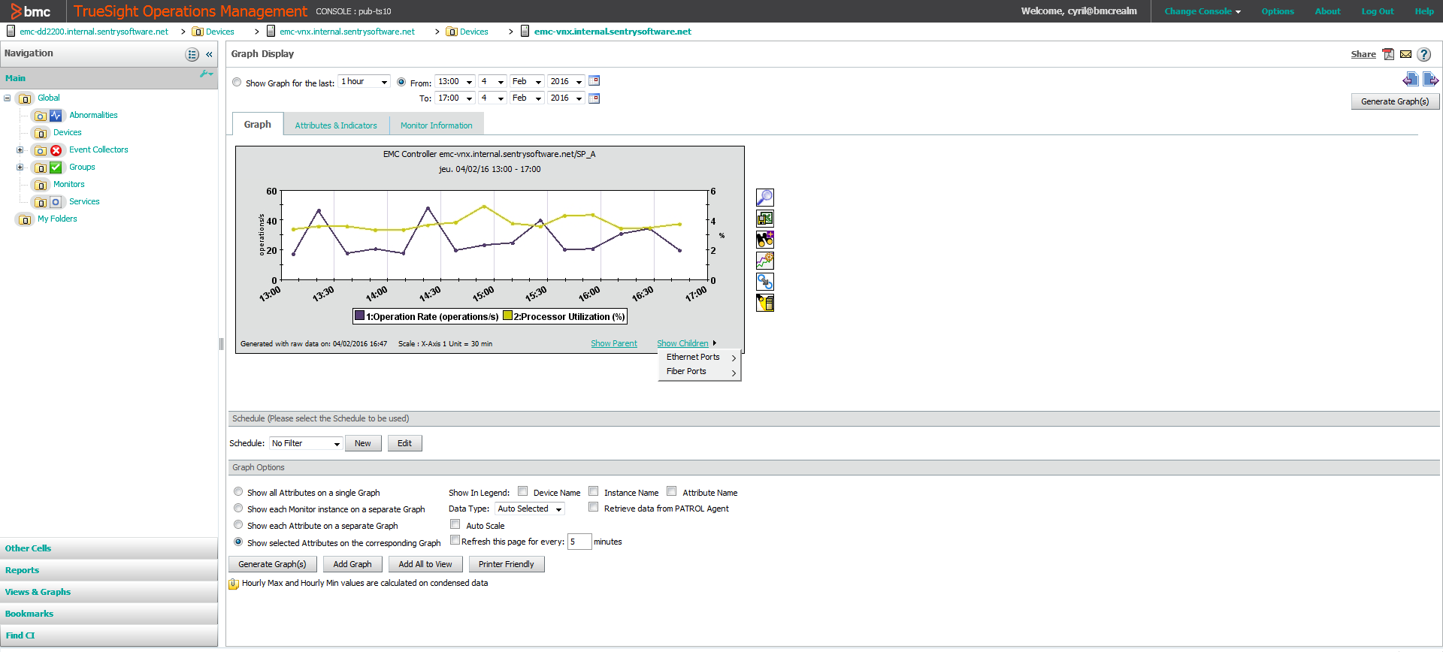Click the Abnormalities pulse icon
This screenshot has width=1443, height=652.
(56, 116)
